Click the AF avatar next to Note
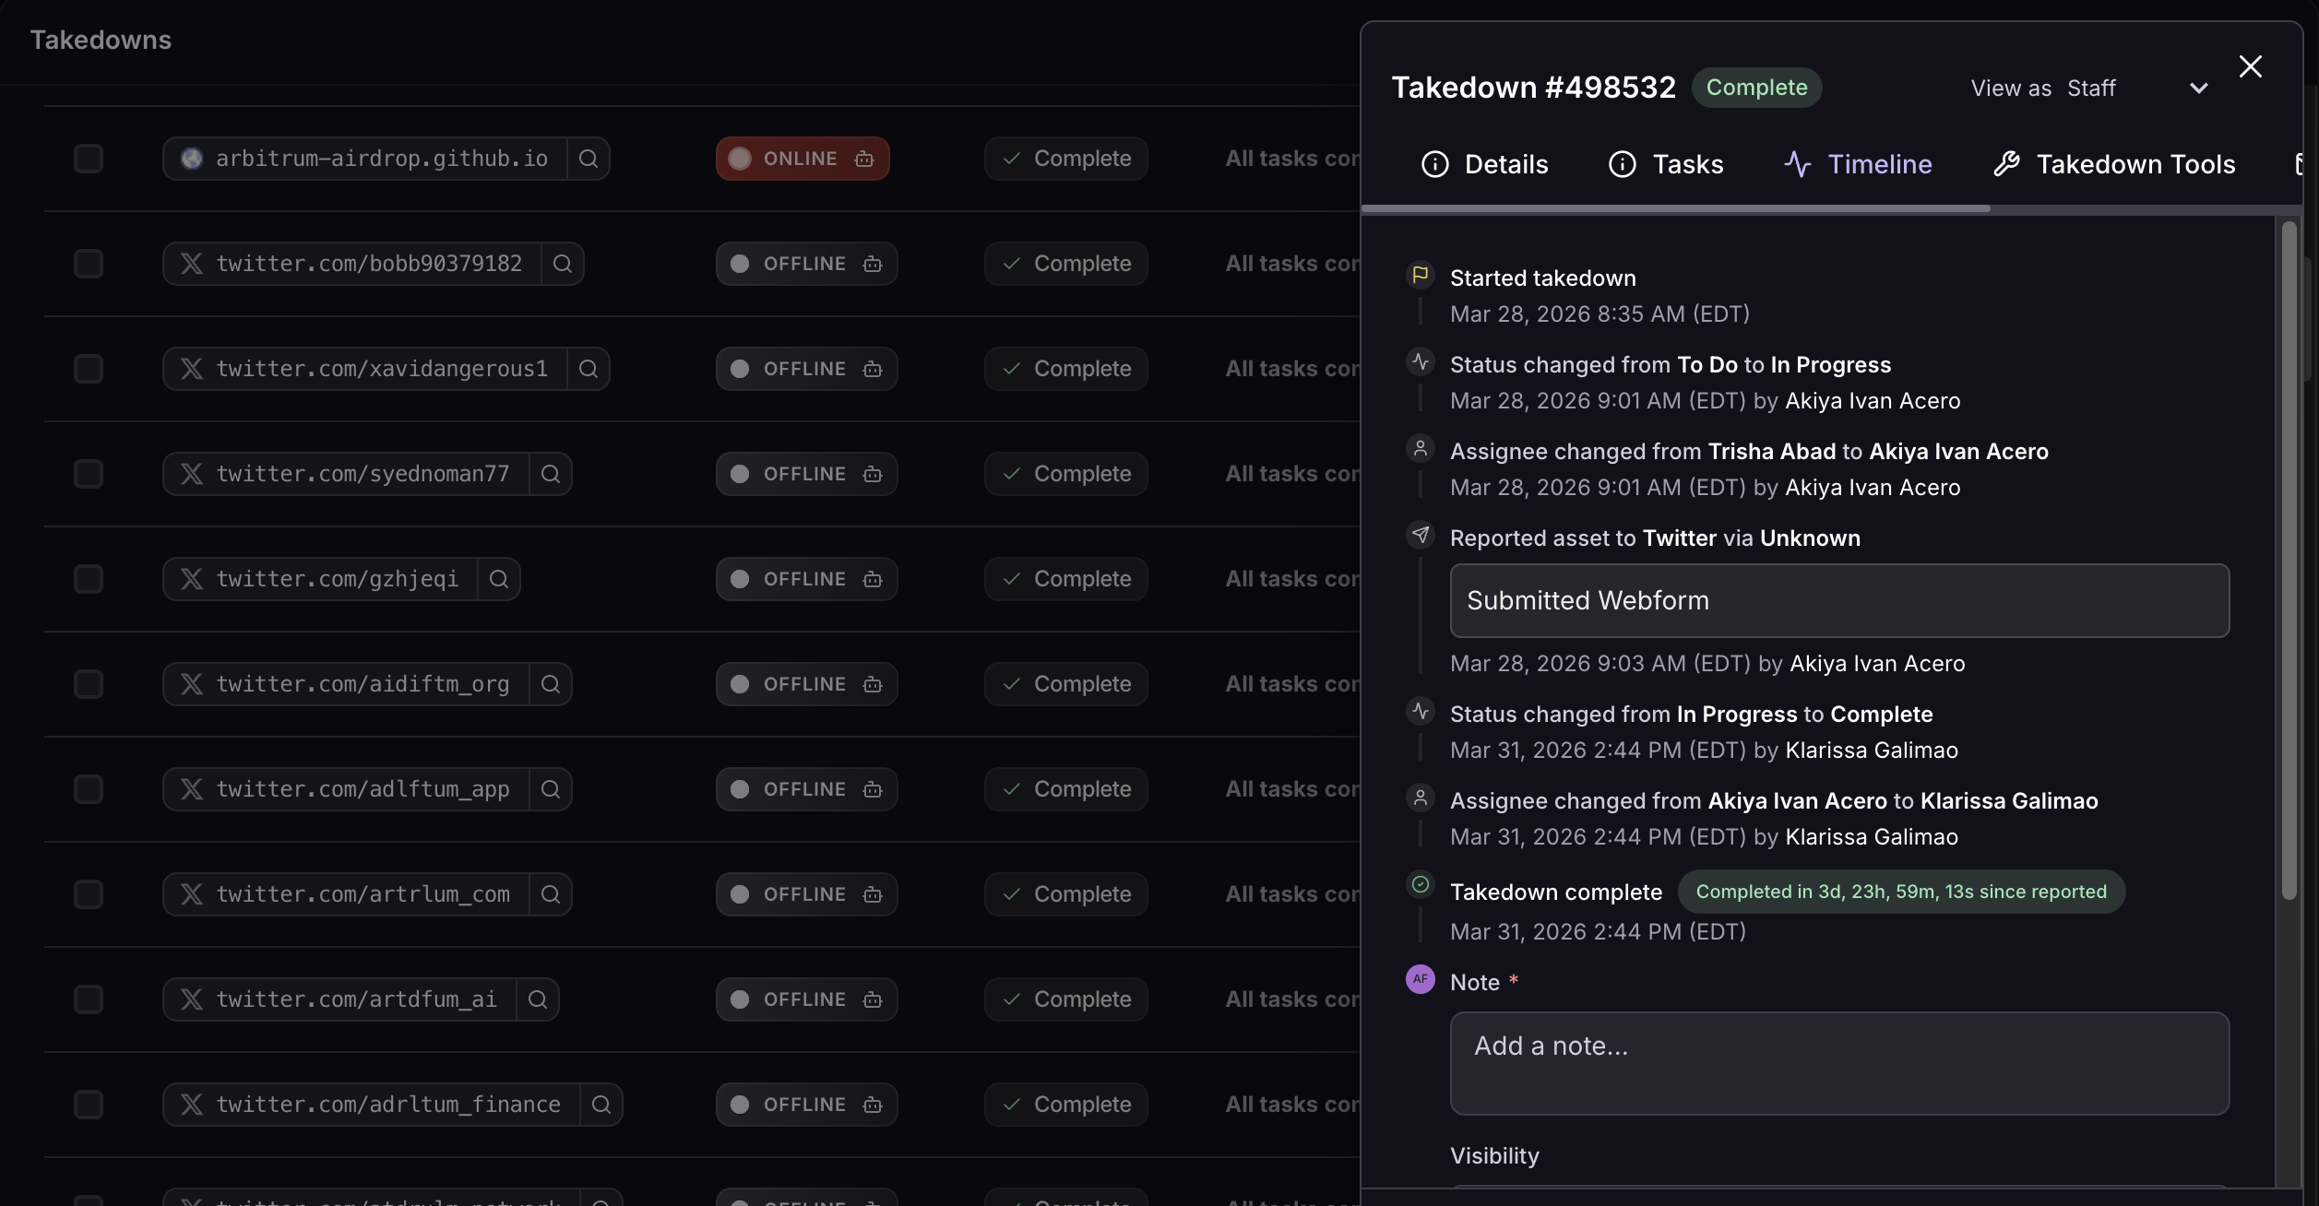 click(x=1421, y=979)
